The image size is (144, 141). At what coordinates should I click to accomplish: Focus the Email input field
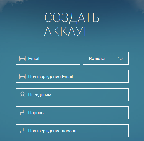click(48, 58)
